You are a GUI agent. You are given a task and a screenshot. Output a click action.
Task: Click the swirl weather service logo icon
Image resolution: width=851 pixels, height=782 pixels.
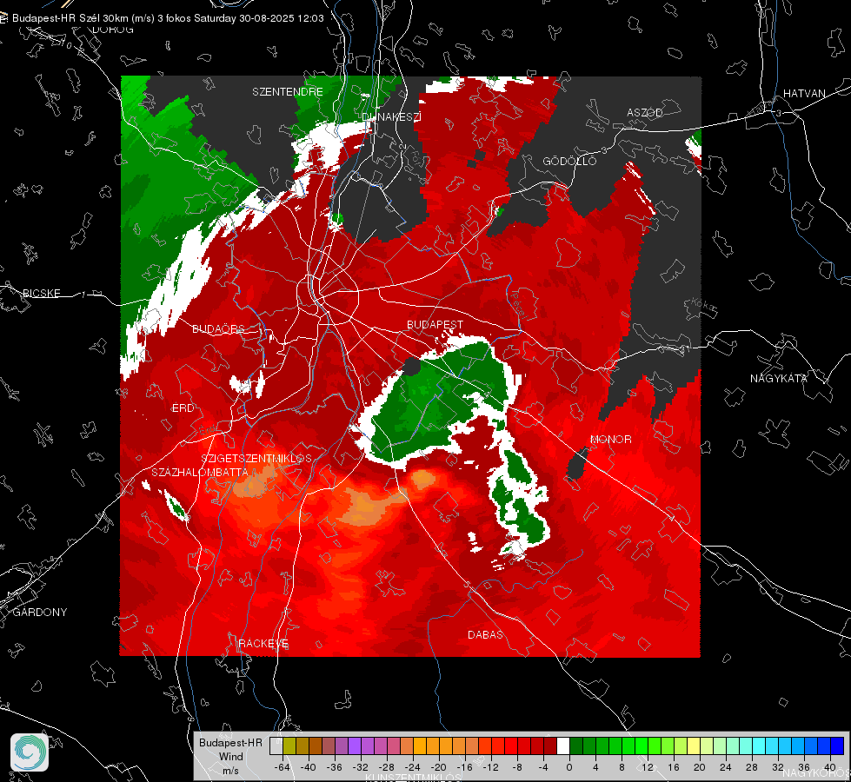(30, 752)
